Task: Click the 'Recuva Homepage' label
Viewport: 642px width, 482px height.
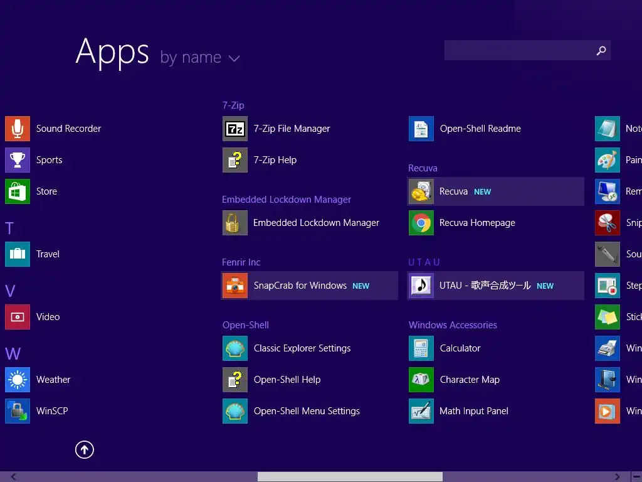Action: click(x=477, y=223)
